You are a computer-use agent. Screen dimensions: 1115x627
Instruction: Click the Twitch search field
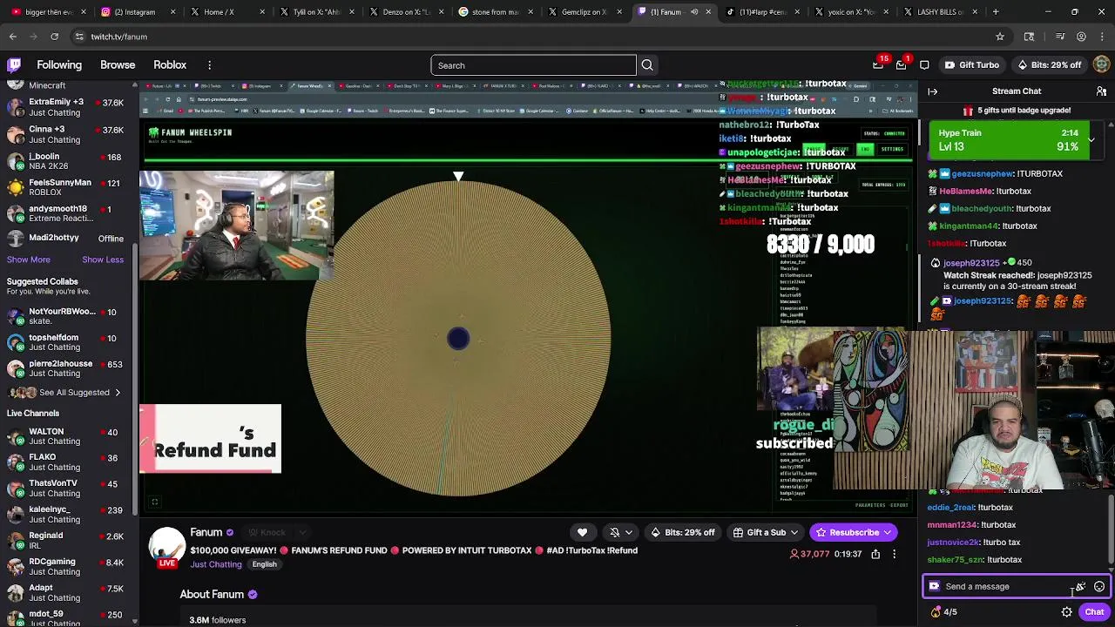click(533, 65)
